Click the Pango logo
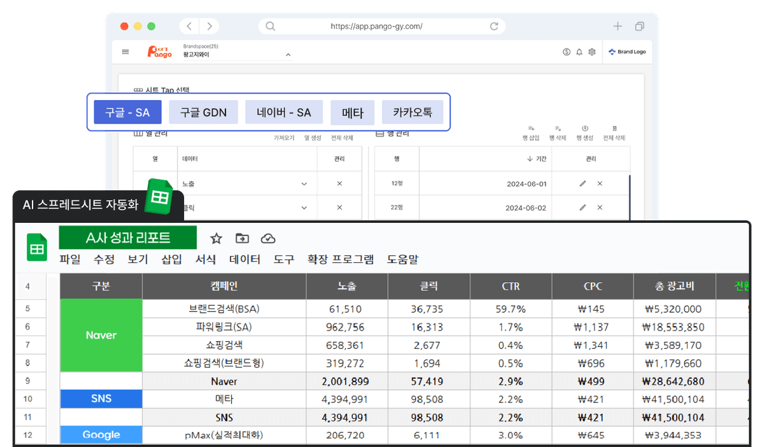Viewport: 764px width, 447px height. [159, 52]
